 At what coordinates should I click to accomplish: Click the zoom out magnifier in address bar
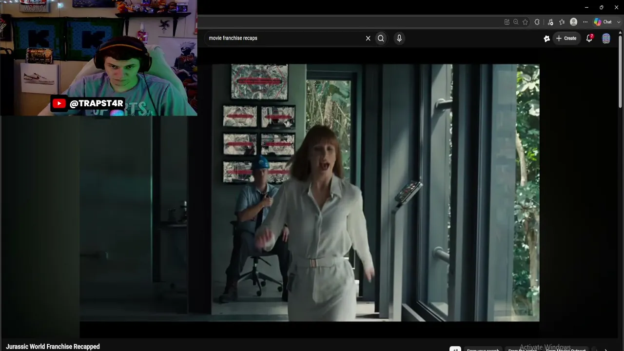tap(516, 22)
